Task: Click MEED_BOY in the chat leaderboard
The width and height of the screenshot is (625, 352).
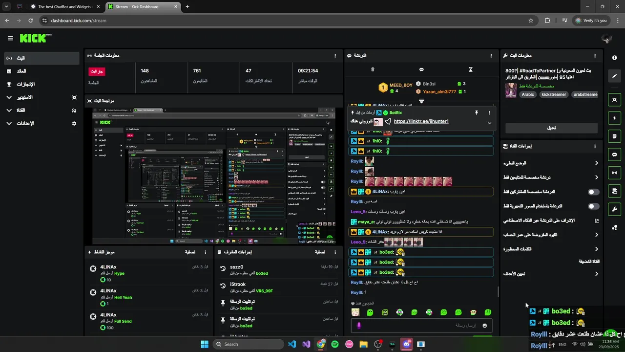Action: (x=401, y=85)
